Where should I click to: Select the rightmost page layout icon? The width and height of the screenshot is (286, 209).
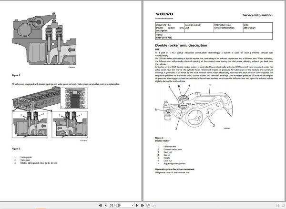pos(283,206)
